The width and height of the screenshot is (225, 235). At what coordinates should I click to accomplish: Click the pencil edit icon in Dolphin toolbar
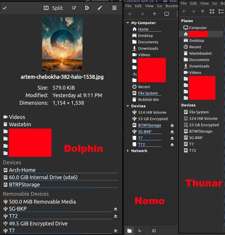pos(100,8)
